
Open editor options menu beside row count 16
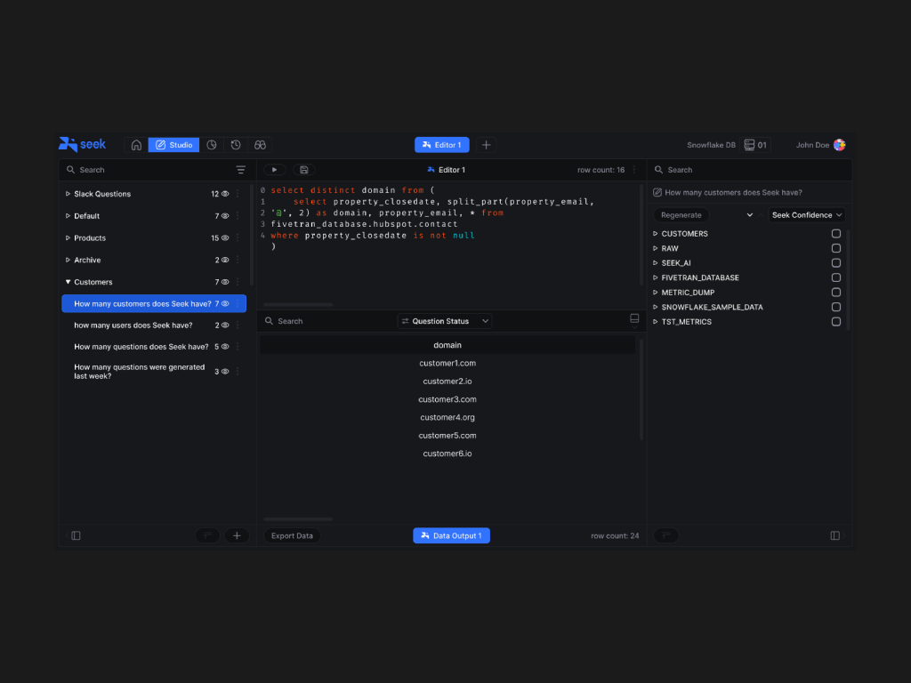pyautogui.click(x=634, y=170)
